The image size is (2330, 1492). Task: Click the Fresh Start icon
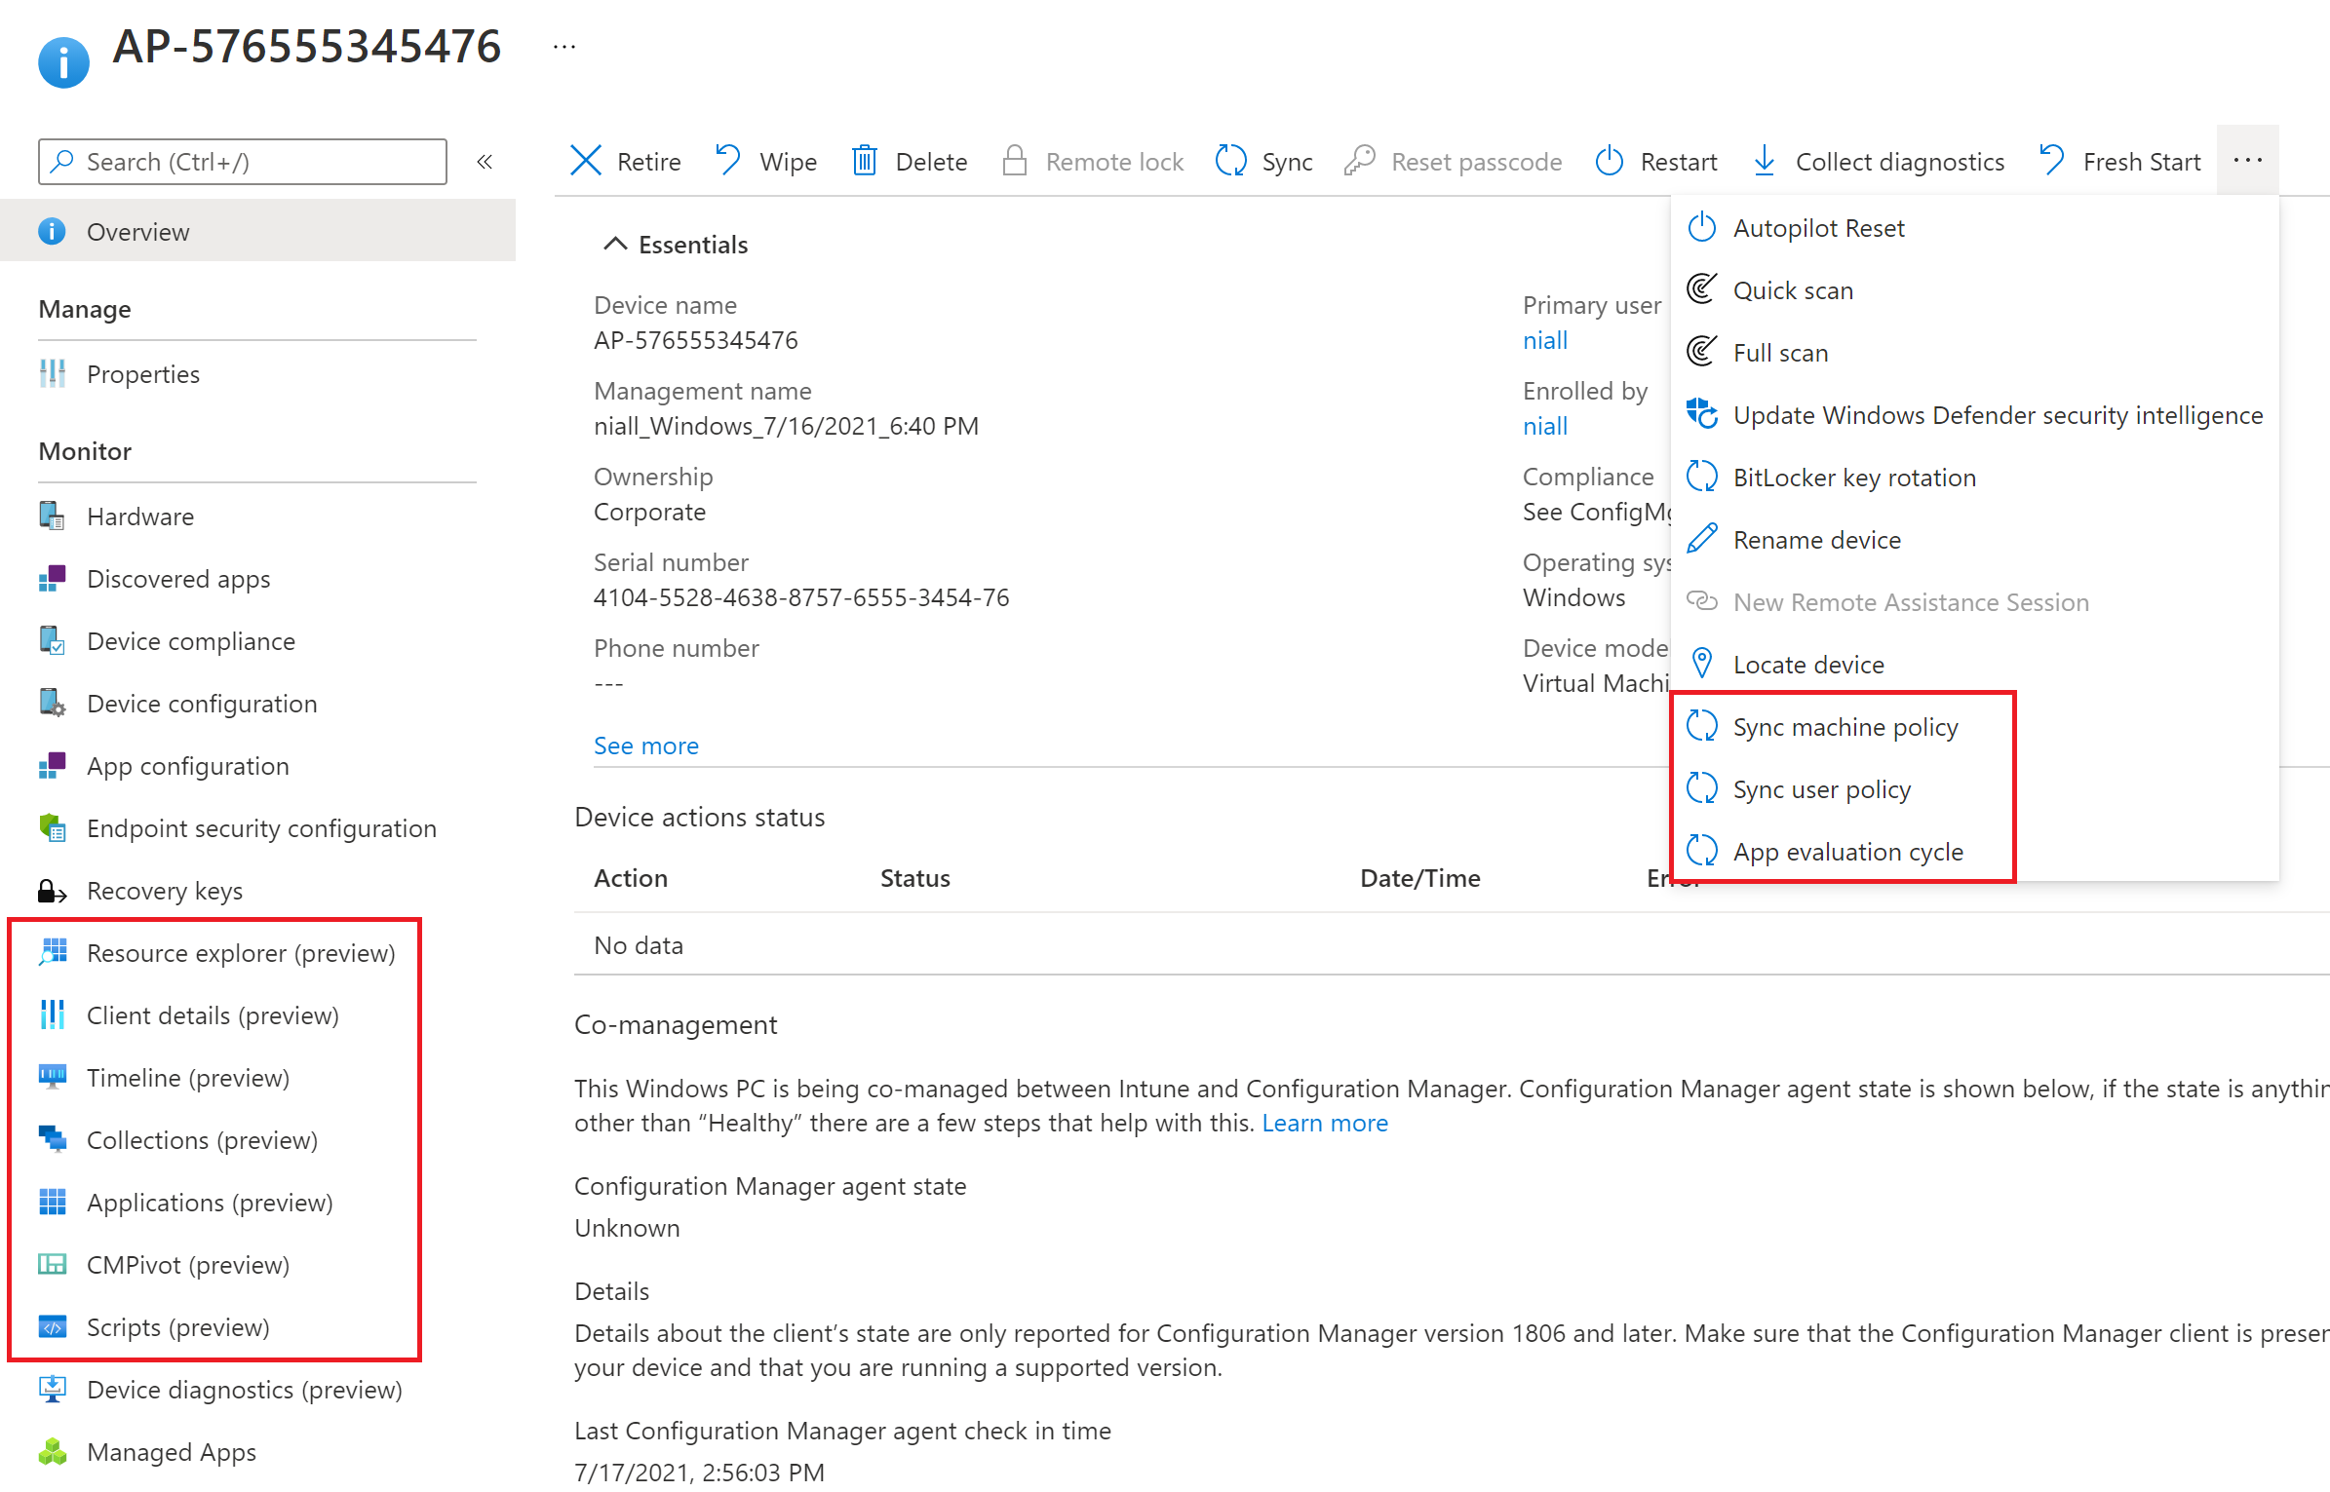pyautogui.click(x=2051, y=160)
